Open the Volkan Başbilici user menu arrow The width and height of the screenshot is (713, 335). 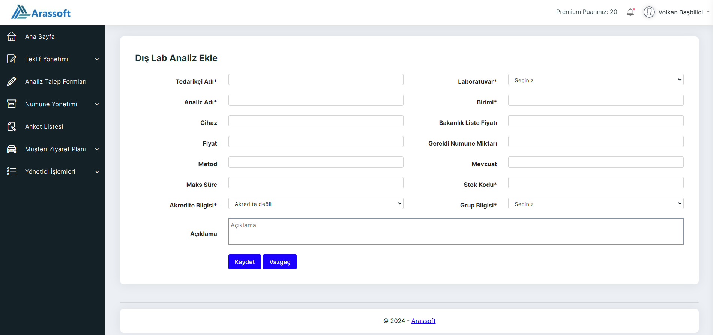pyautogui.click(x=708, y=12)
